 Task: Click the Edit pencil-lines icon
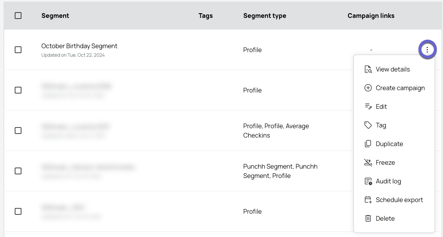(x=368, y=106)
